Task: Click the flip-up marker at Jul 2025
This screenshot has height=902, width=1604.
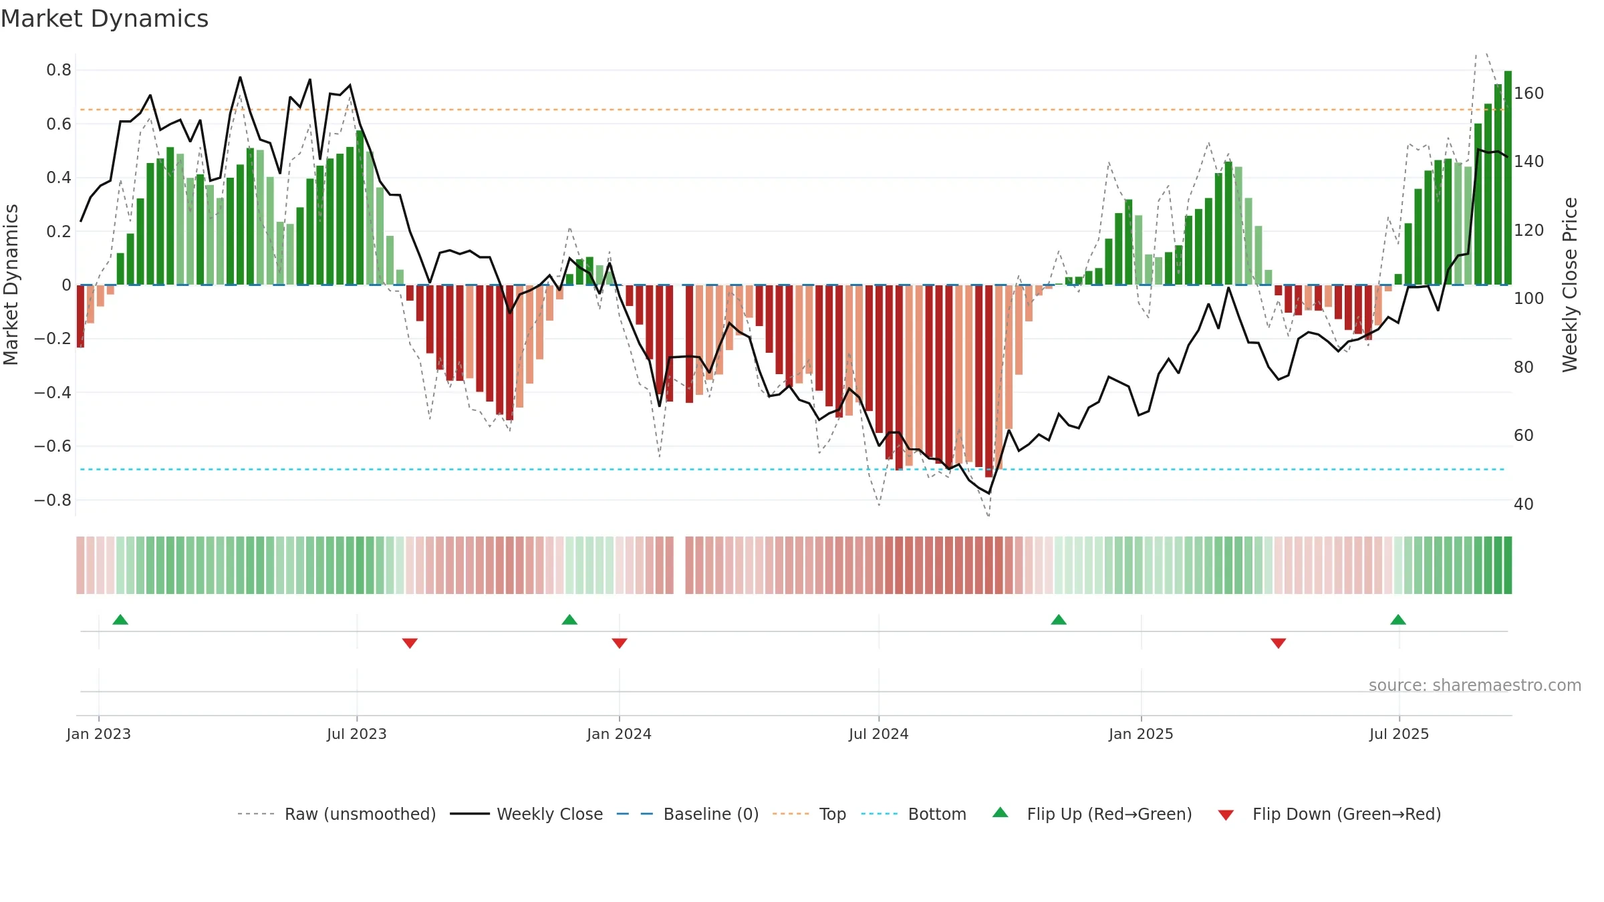Action: (x=1398, y=619)
